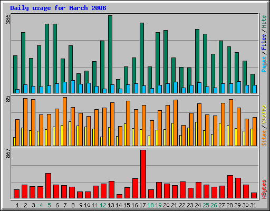Click the "Daily usage for March 2006" title

pyautogui.click(x=58, y=8)
